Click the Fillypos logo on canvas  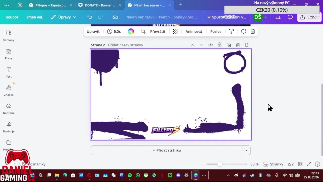[x=166, y=130]
